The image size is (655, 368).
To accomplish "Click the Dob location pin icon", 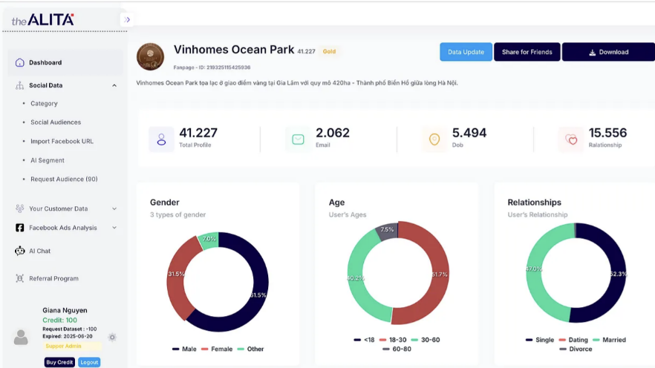I will point(434,139).
